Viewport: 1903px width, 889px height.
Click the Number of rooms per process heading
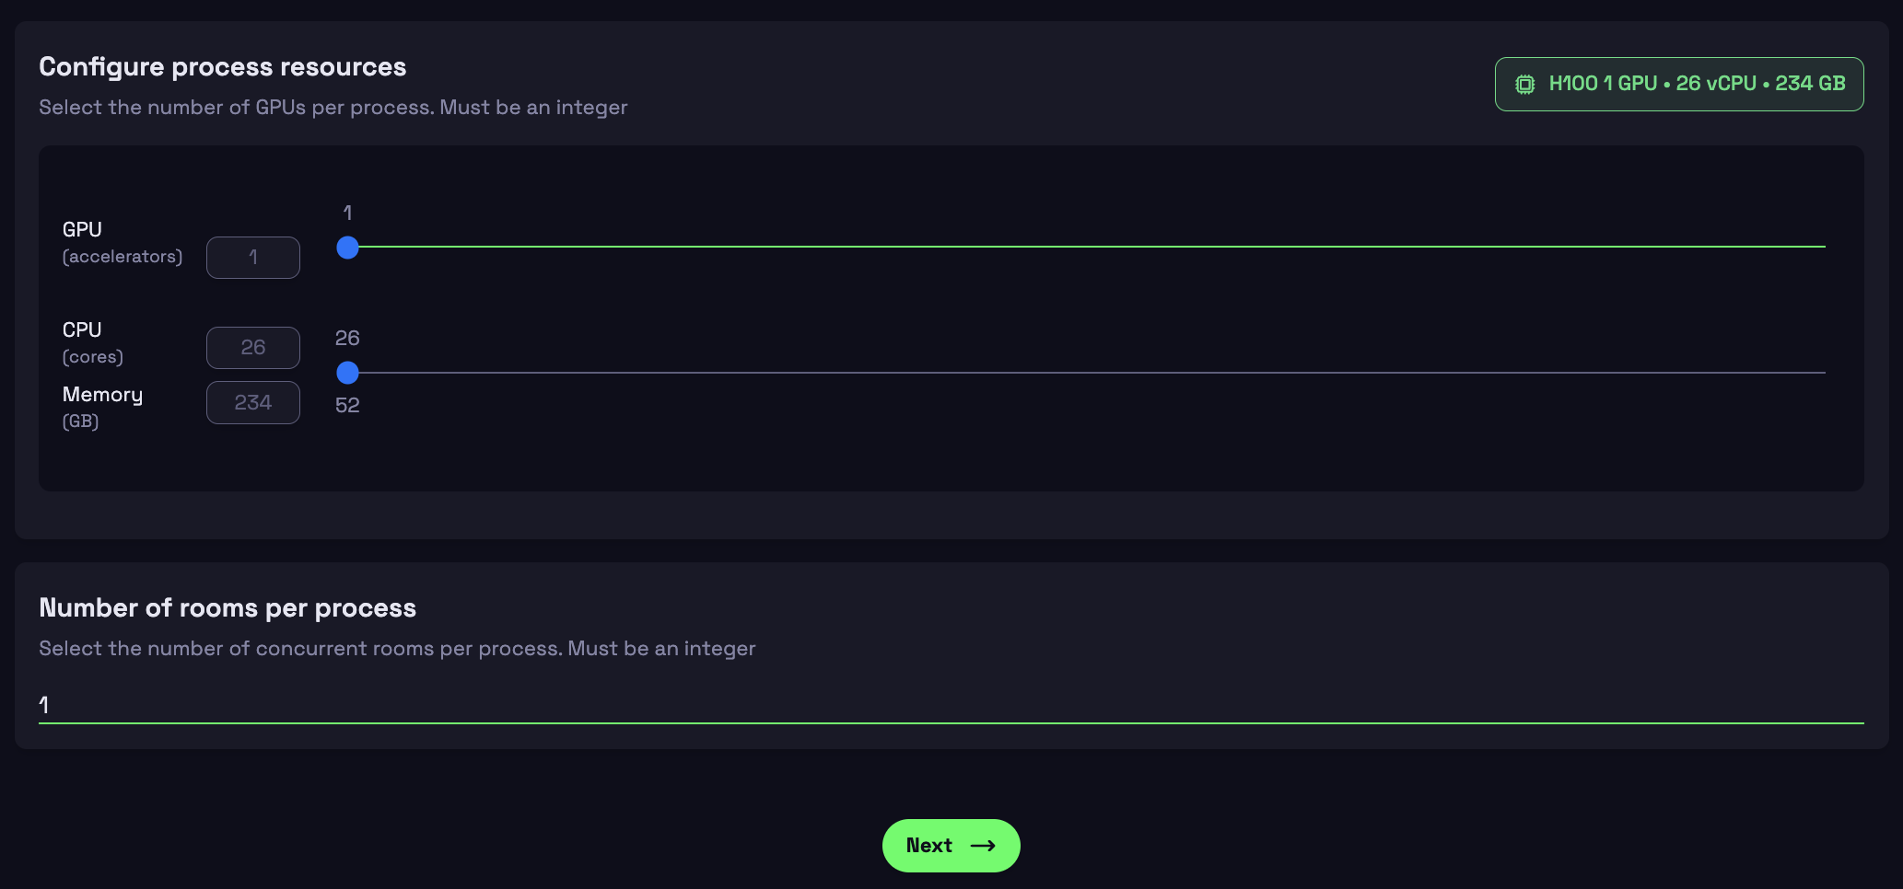point(228,608)
